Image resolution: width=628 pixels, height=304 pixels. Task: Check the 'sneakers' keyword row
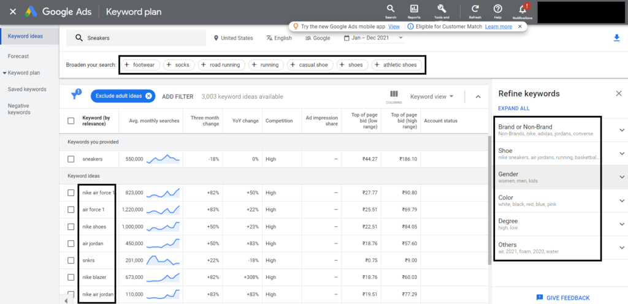click(71, 159)
